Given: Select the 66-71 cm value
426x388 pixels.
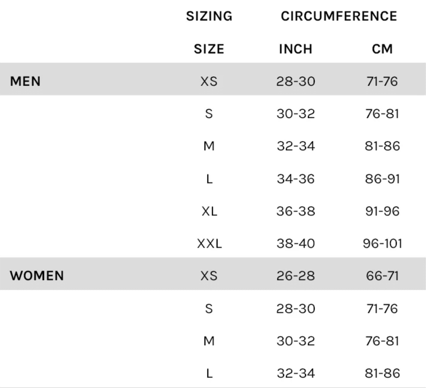Looking at the screenshot, I should [382, 276].
